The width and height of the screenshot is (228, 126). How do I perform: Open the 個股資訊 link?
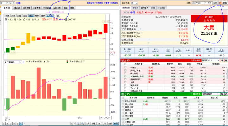91,3
